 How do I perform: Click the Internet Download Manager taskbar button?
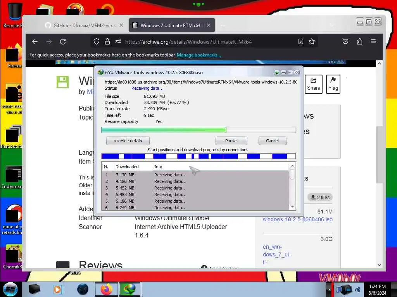[129, 289]
